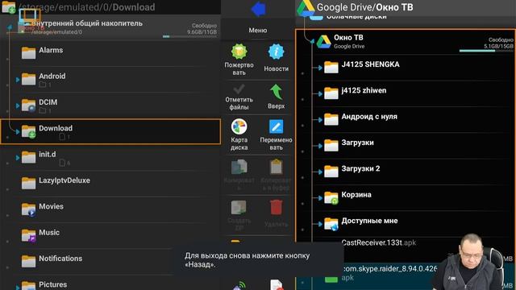Expand the j4125 zhiwen folder arrow
The width and height of the screenshot is (516, 290).
[320, 93]
